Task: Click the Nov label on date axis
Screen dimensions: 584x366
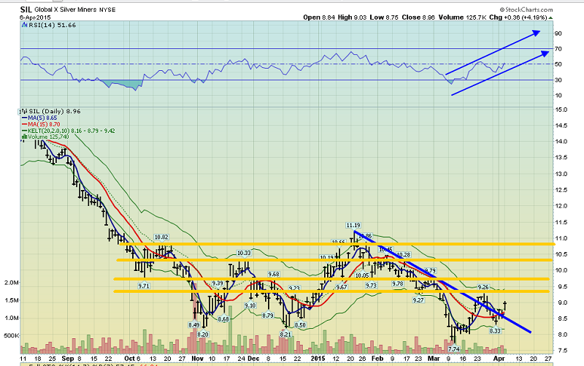Action: click(197, 359)
